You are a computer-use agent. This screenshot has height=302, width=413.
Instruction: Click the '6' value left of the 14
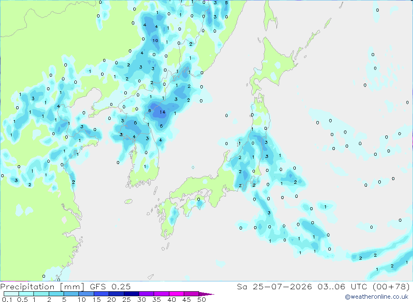tap(150, 111)
